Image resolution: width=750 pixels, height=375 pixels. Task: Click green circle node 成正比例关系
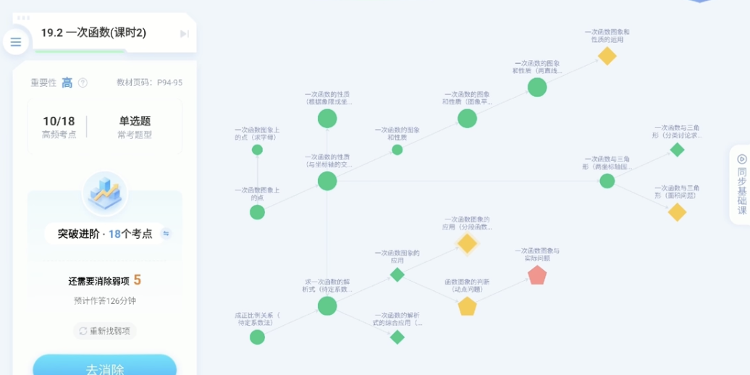click(257, 337)
